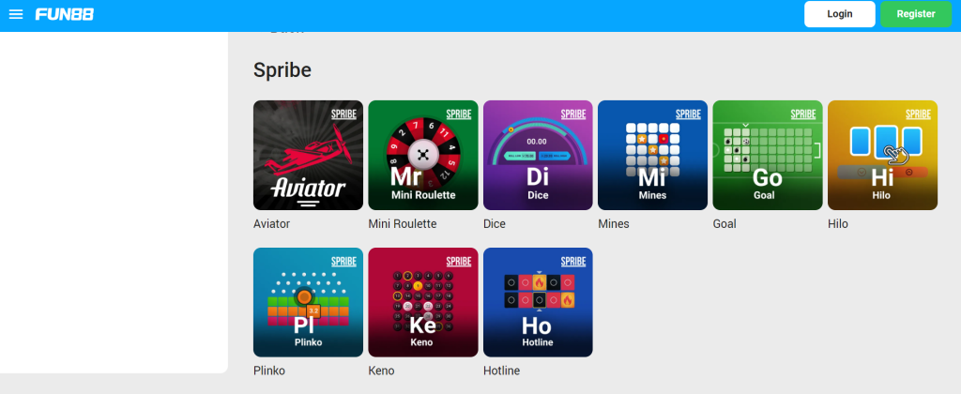
Task: Launch the Plinko game tile
Action: (x=308, y=302)
